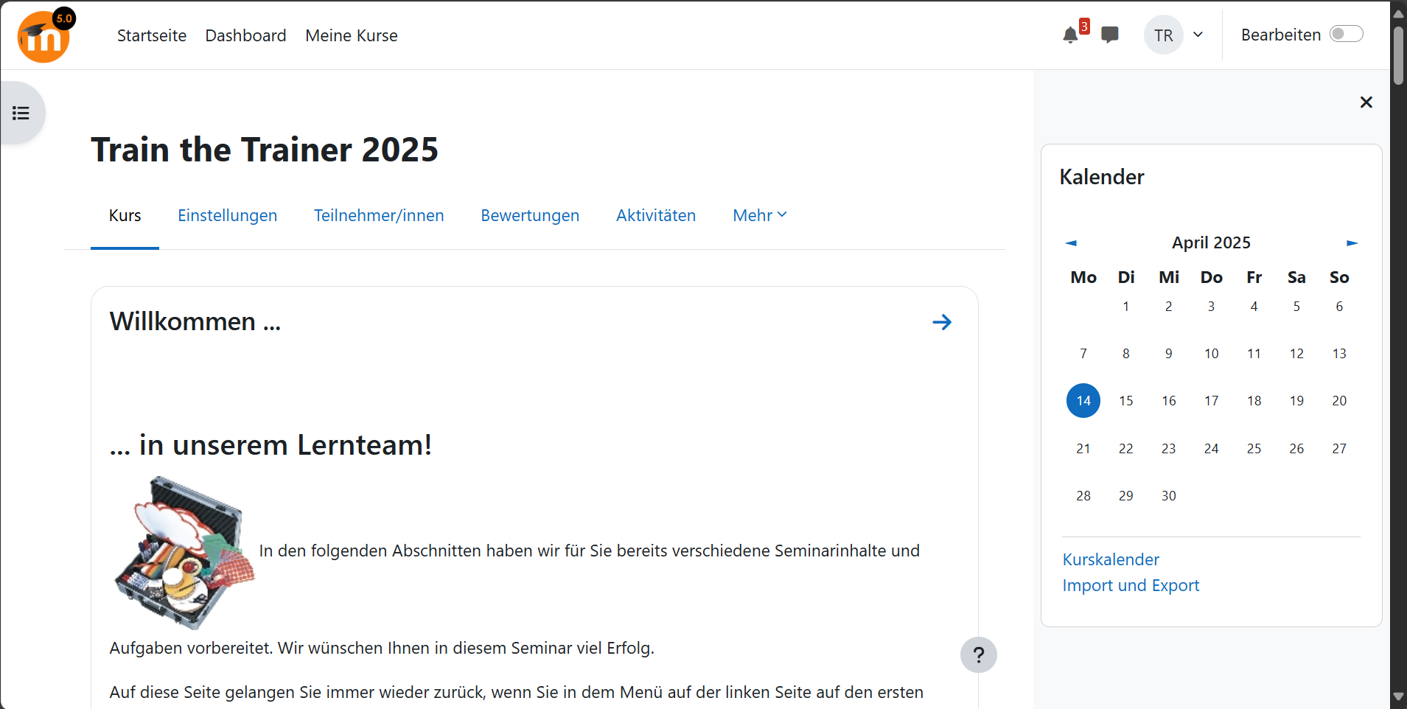Switch to Einstellungen tab
This screenshot has width=1407, height=709.
click(227, 215)
